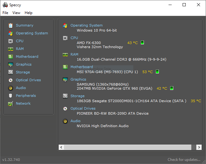Click the Storage hard drive icon in sidebar
The height and width of the screenshot is (164, 206).
[x=11, y=72]
